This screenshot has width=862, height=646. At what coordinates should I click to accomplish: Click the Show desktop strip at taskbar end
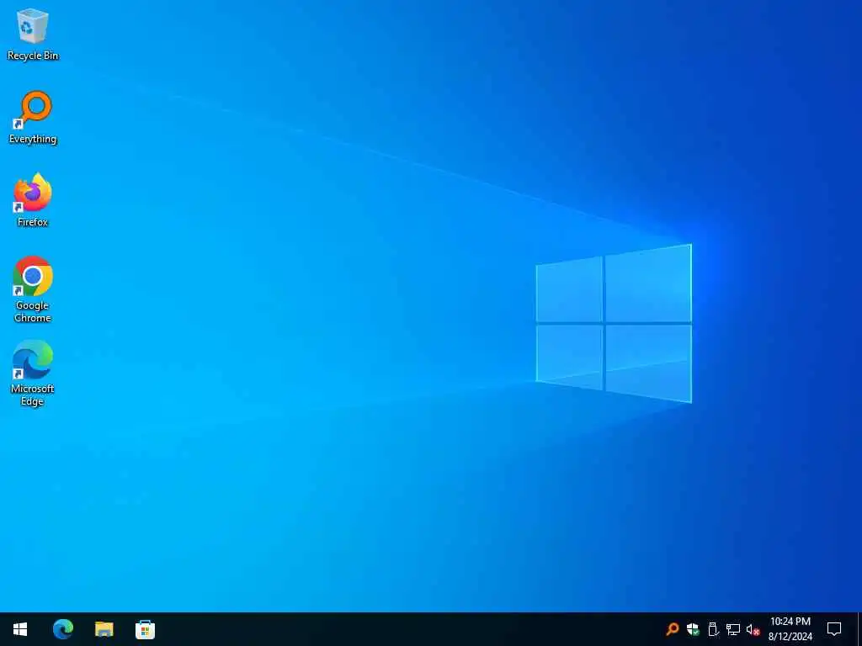click(x=859, y=629)
